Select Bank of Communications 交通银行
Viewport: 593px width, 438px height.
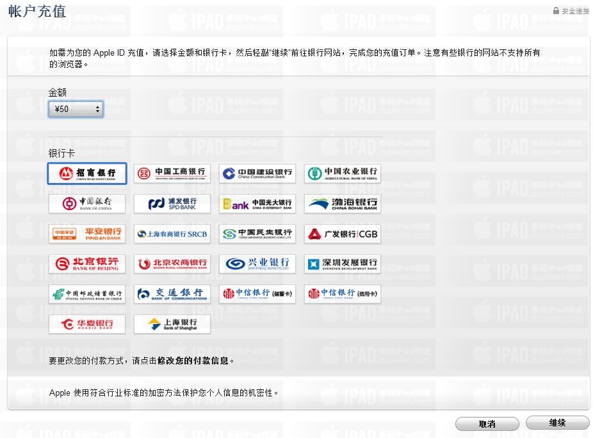pyautogui.click(x=172, y=294)
